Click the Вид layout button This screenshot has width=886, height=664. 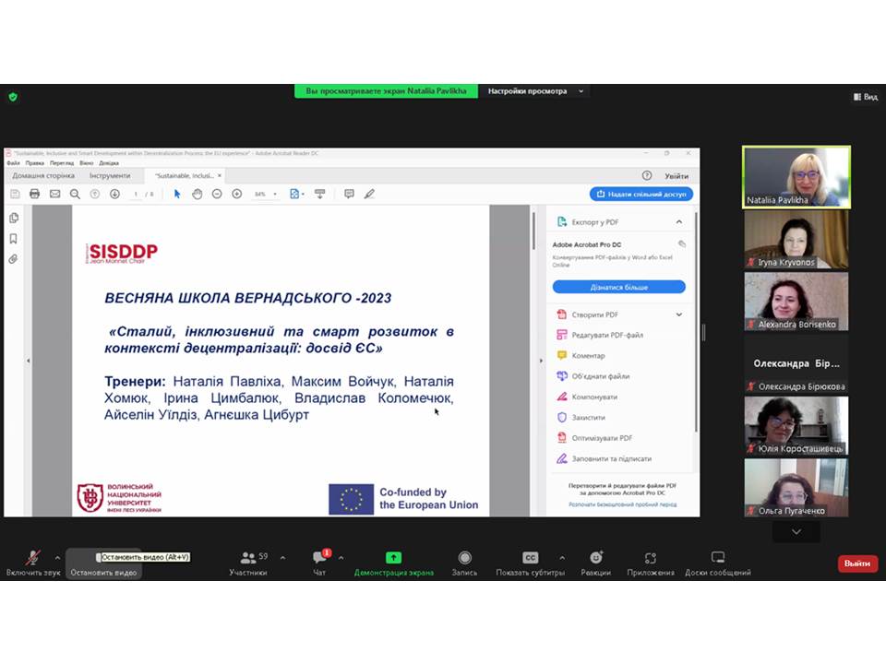865,97
